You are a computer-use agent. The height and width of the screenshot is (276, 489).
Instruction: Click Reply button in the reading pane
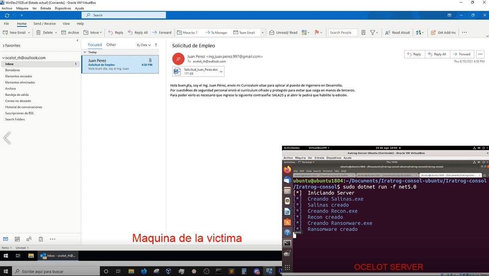point(414,54)
